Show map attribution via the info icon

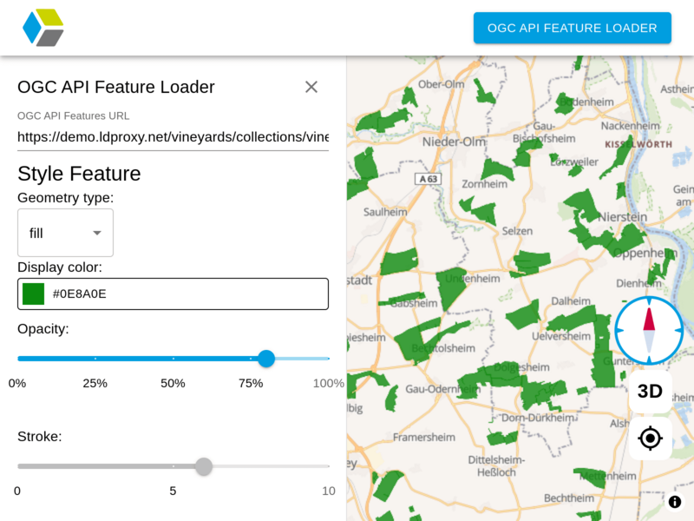[x=674, y=502]
